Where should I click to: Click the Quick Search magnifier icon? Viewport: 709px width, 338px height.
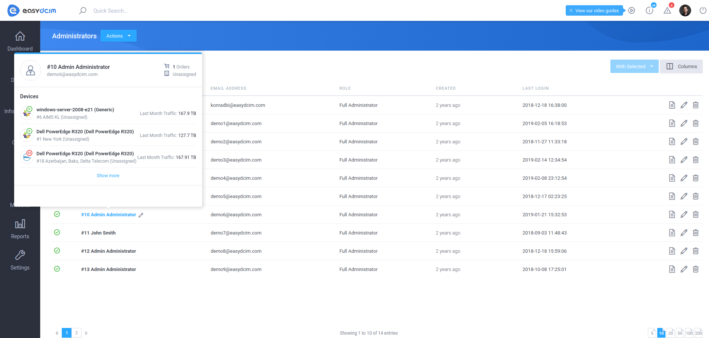pyautogui.click(x=83, y=10)
